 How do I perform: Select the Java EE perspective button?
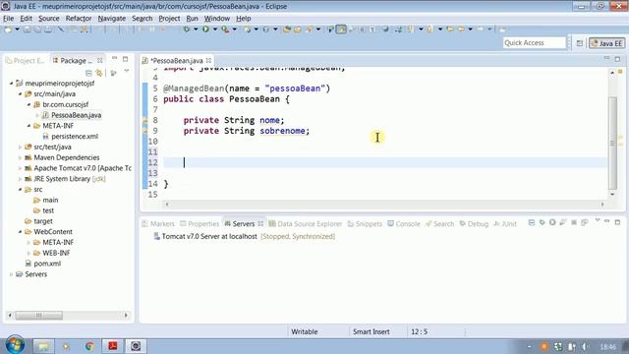(607, 43)
